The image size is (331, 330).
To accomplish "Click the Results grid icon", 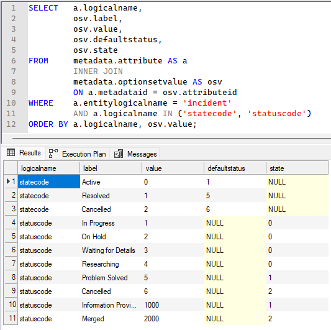I will [11, 152].
